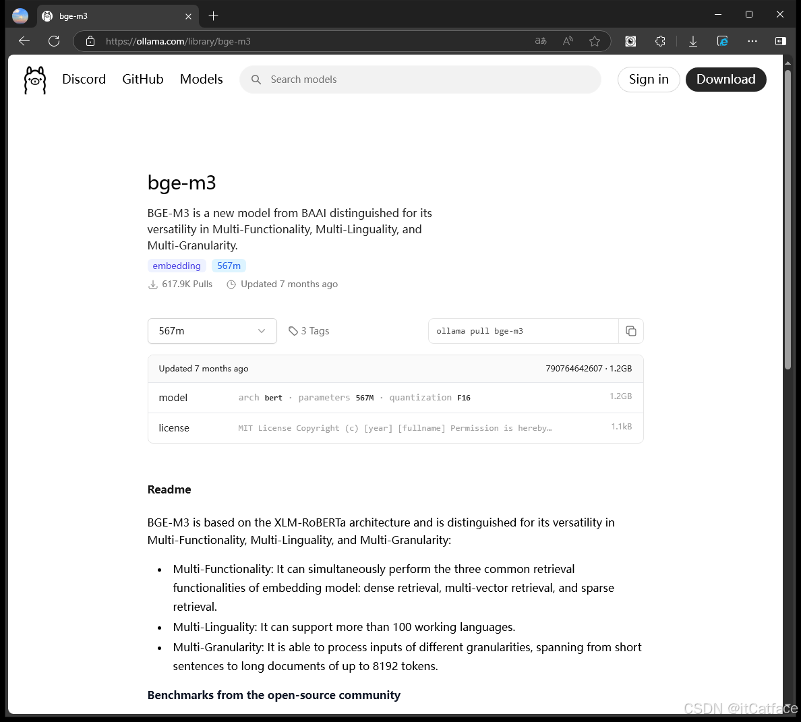801x722 pixels.
Task: Go back with the browser back arrow
Action: [24, 41]
